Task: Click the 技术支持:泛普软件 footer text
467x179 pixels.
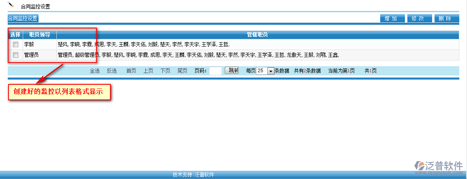Action: click(193, 175)
